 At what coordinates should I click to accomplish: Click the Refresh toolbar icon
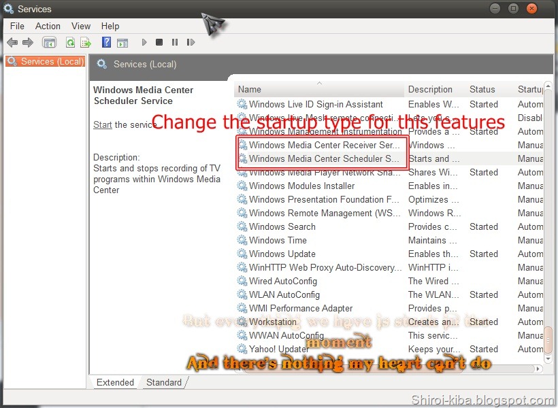[71, 43]
